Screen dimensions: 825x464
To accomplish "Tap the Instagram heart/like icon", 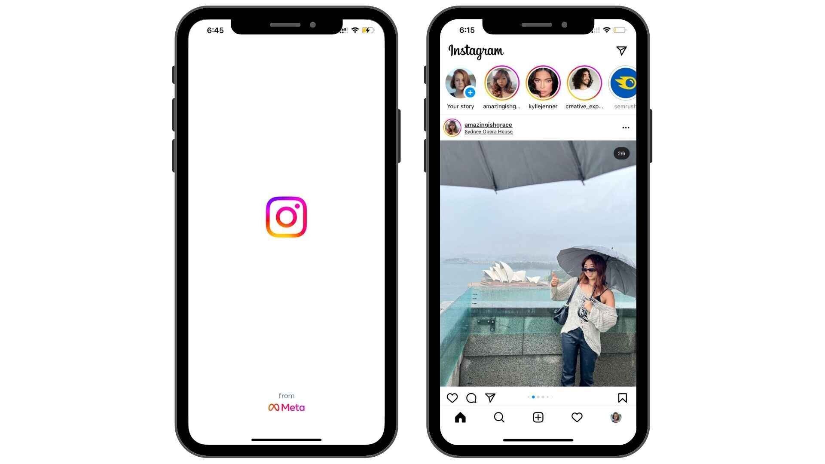I will [x=452, y=397].
